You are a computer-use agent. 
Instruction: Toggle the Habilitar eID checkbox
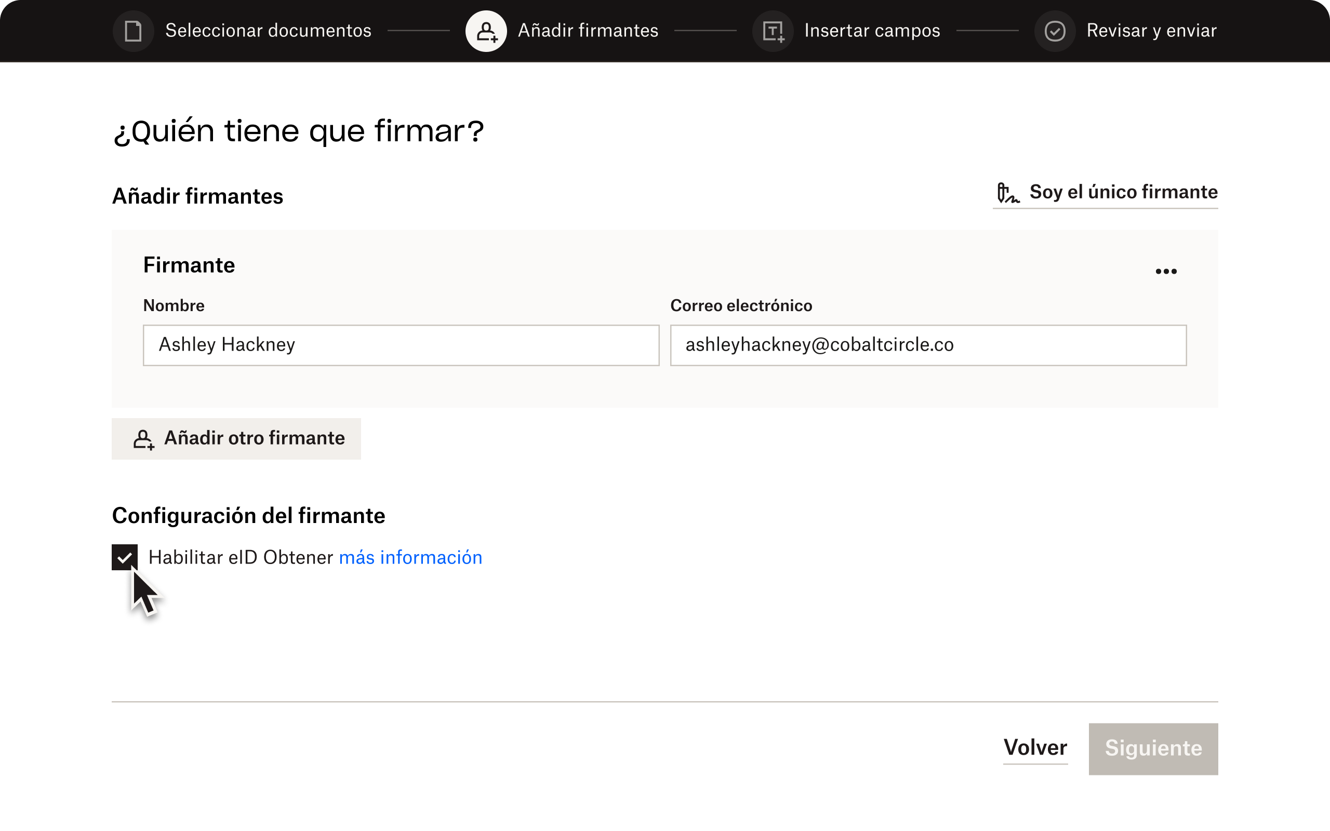tap(124, 557)
